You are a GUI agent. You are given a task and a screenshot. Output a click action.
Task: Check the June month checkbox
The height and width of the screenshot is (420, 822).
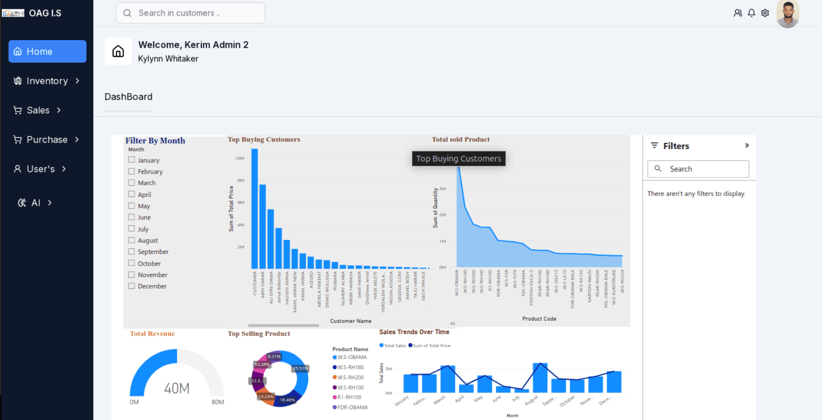(x=132, y=217)
